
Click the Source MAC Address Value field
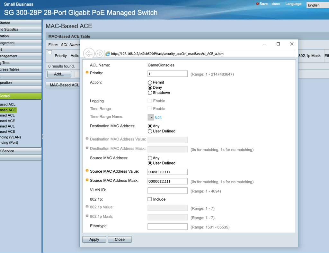[167, 172]
